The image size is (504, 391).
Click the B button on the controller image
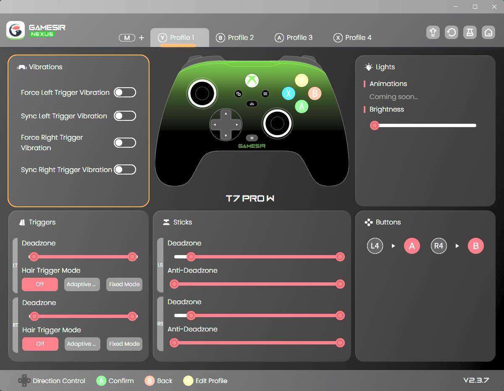[315, 93]
